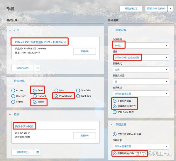Open the product list icon next to 添加产品
The height and width of the screenshot is (161, 176).
(37, 68)
